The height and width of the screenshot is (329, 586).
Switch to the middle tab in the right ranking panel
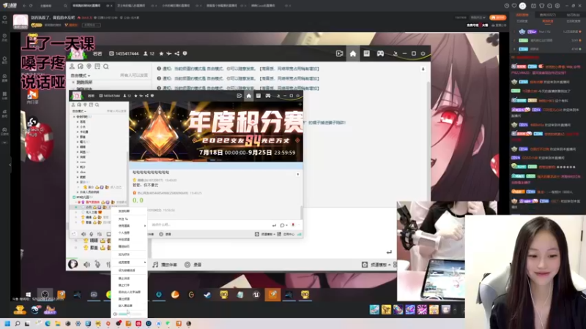tap(547, 15)
